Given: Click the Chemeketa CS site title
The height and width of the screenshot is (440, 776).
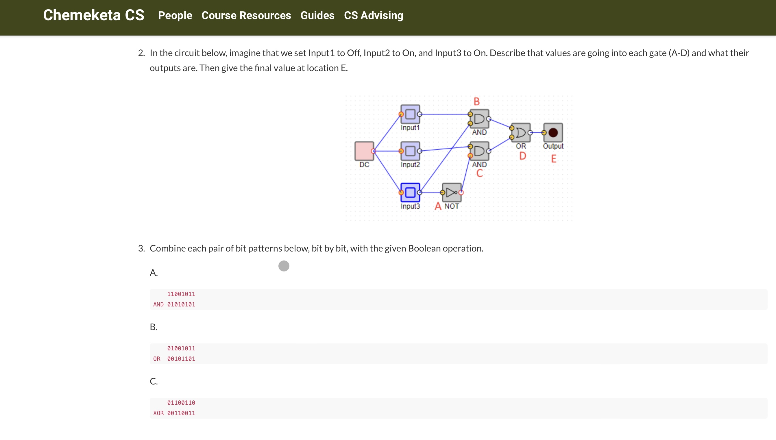Looking at the screenshot, I should (94, 15).
